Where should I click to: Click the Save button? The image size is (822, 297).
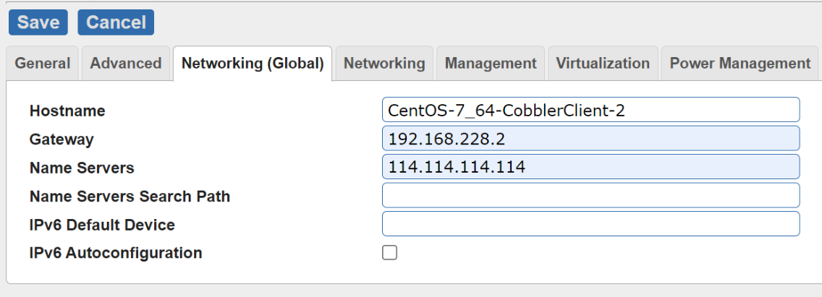pos(38,22)
